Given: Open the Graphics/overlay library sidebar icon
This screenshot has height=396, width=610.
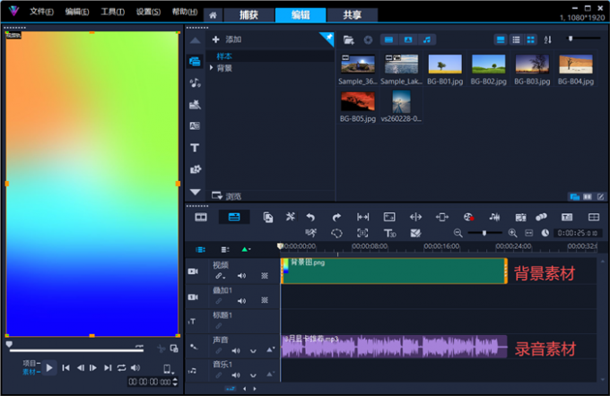Looking at the screenshot, I should point(195,169).
